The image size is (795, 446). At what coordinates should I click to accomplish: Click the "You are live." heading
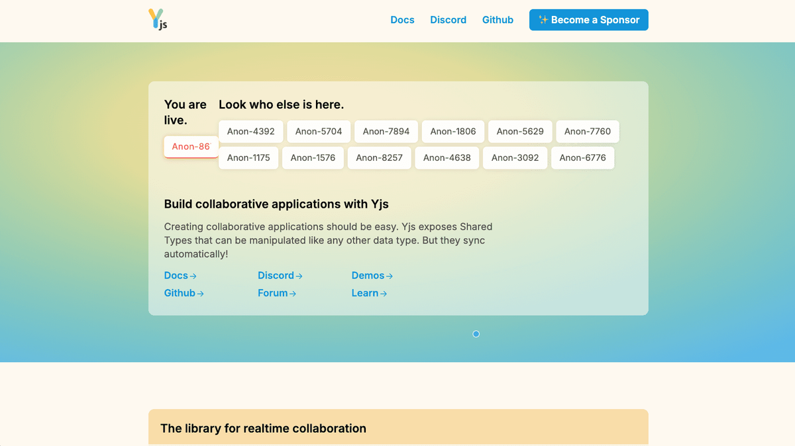185,112
